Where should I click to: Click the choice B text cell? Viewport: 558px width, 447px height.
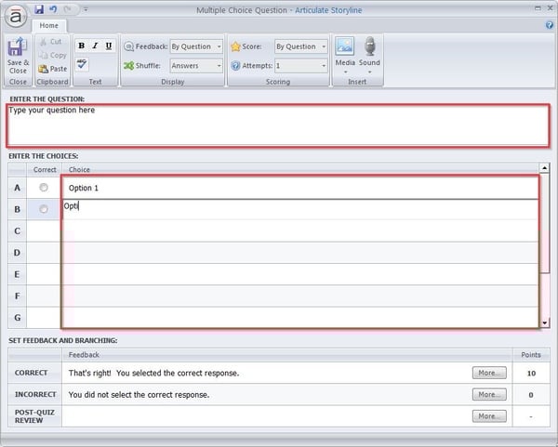(x=300, y=209)
